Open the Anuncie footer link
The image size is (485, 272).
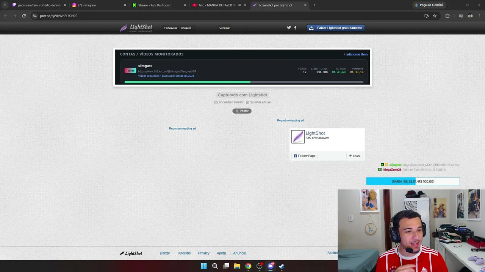(x=239, y=253)
